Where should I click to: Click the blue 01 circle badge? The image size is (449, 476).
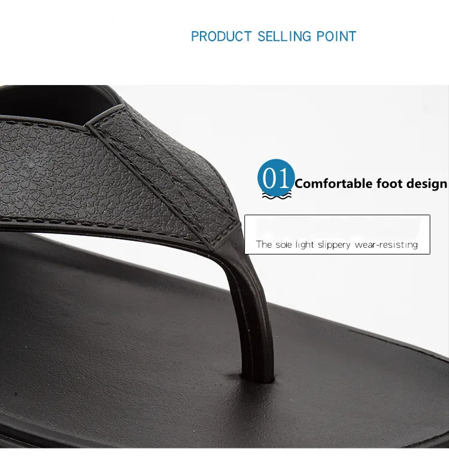coord(276,177)
